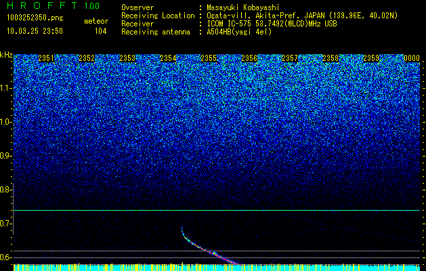The height and width of the screenshot is (271, 426).
Task: Click the 0.9 kHz axis label
Action: point(5,156)
